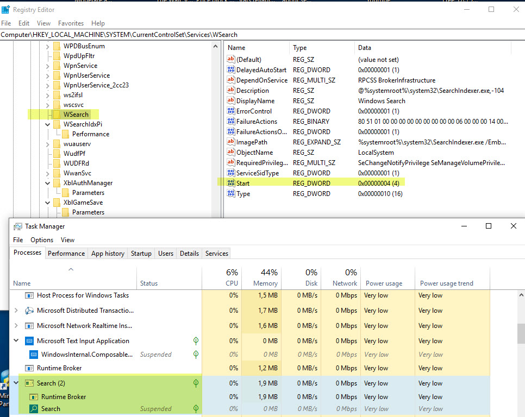Image resolution: width=525 pixels, height=417 pixels.
Task: Click the Start data value 0x00000004 (4)
Action: (x=379, y=184)
